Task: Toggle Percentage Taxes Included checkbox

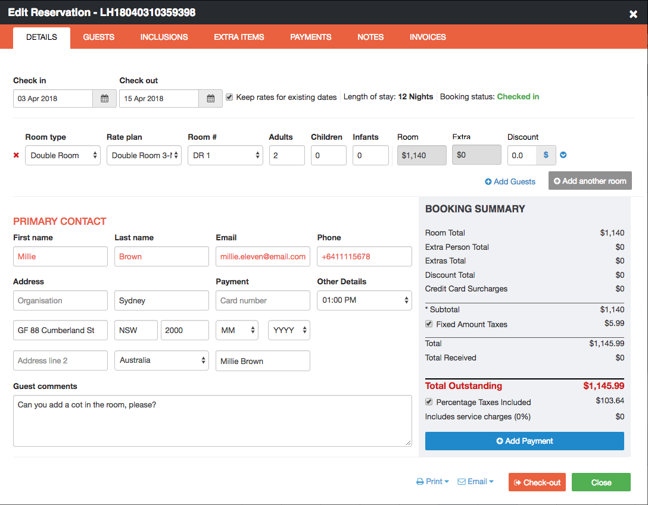Action: click(x=429, y=402)
